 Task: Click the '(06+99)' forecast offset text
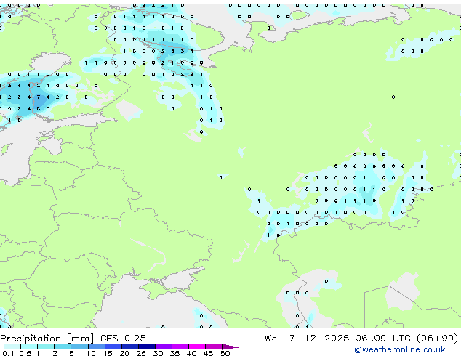[438, 339]
